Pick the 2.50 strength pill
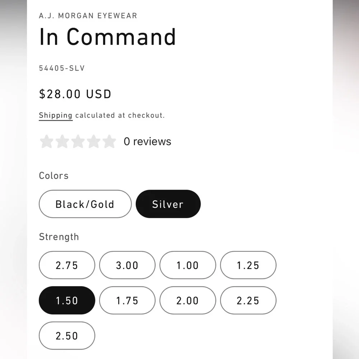The image size is (359, 359). click(x=67, y=336)
